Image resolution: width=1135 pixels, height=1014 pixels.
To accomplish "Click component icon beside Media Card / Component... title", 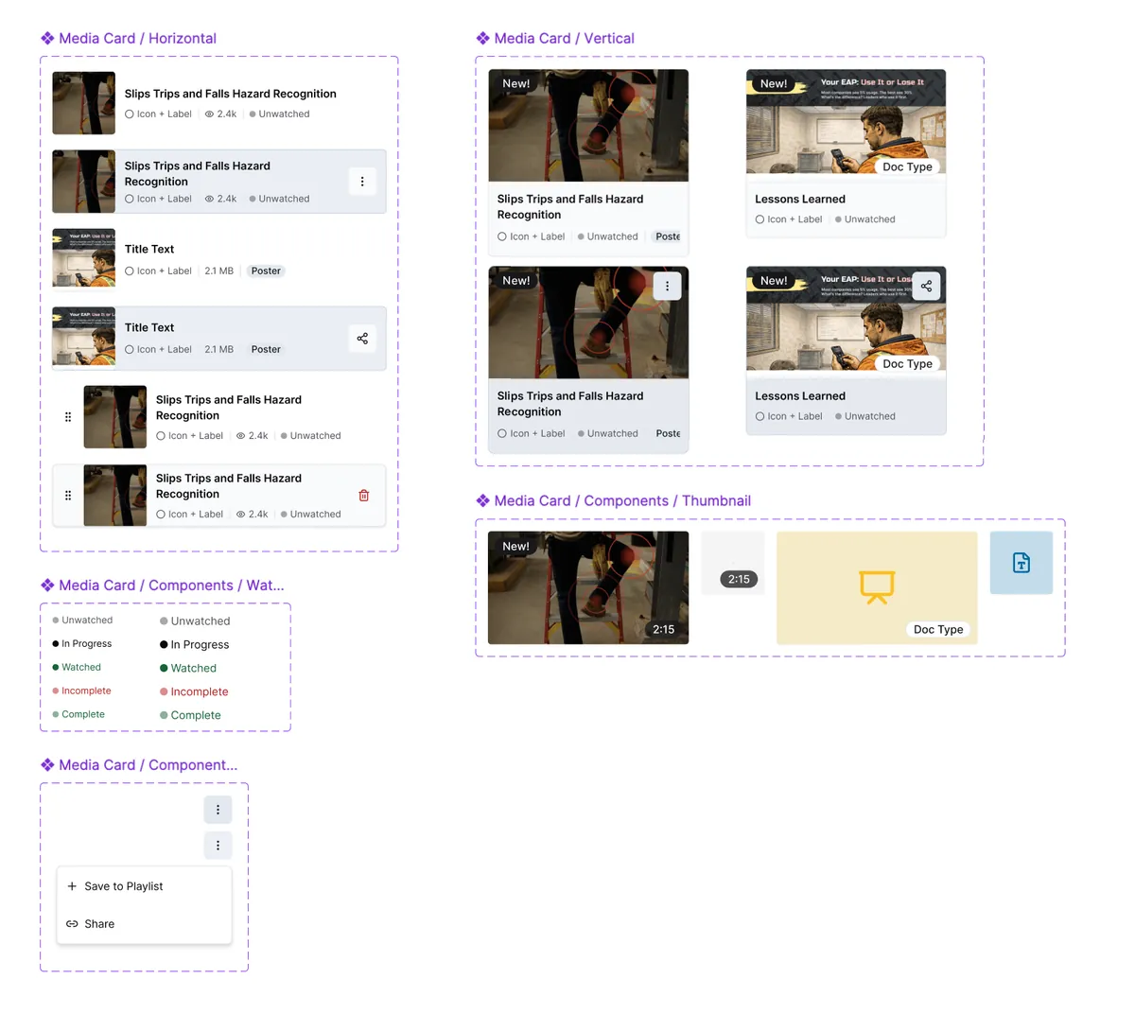I will [47, 765].
